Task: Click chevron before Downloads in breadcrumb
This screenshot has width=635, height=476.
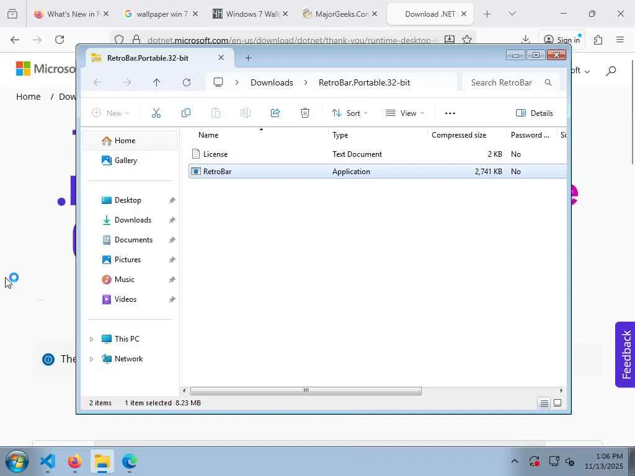Action: point(237,82)
